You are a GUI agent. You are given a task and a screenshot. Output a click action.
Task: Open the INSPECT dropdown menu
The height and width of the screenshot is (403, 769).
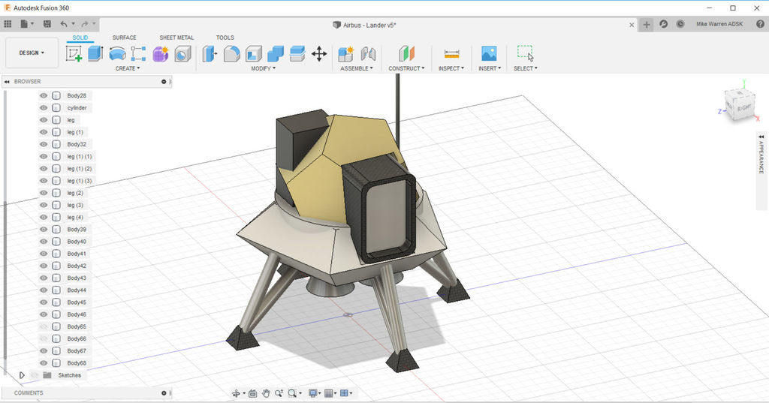pyautogui.click(x=451, y=68)
